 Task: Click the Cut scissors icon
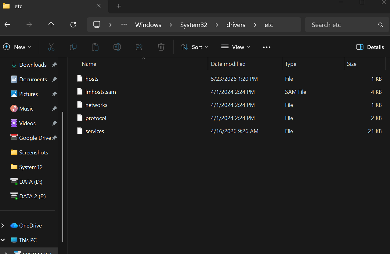[x=51, y=47]
